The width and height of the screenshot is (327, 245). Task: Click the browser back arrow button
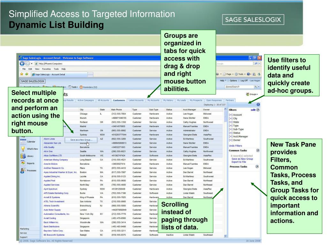pyautogui.click(x=22, y=63)
